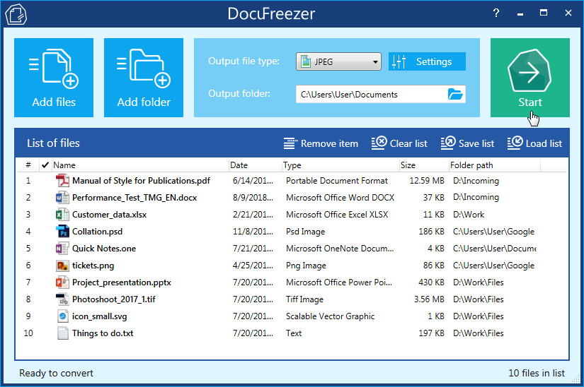Viewport: 584px width, 387px height.
Task: Click Microsoft Office Excel XLSX type cell
Action: click(337, 215)
